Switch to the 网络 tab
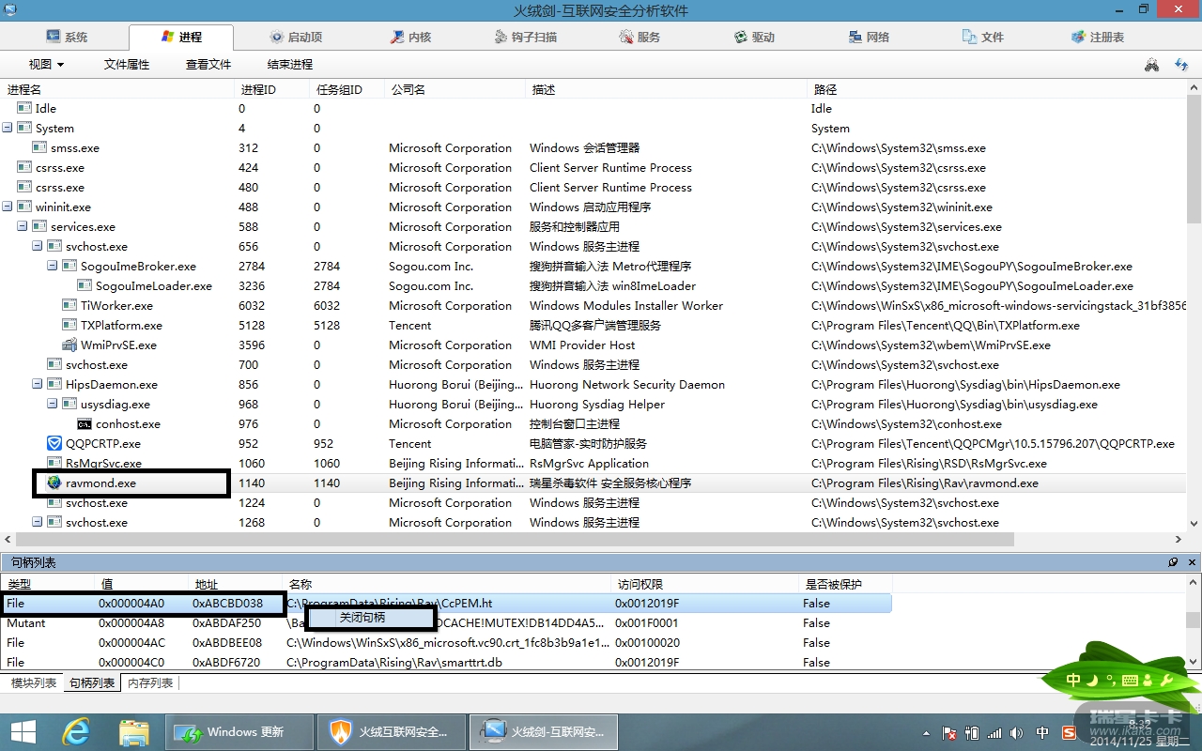The width and height of the screenshot is (1202, 751). click(870, 38)
